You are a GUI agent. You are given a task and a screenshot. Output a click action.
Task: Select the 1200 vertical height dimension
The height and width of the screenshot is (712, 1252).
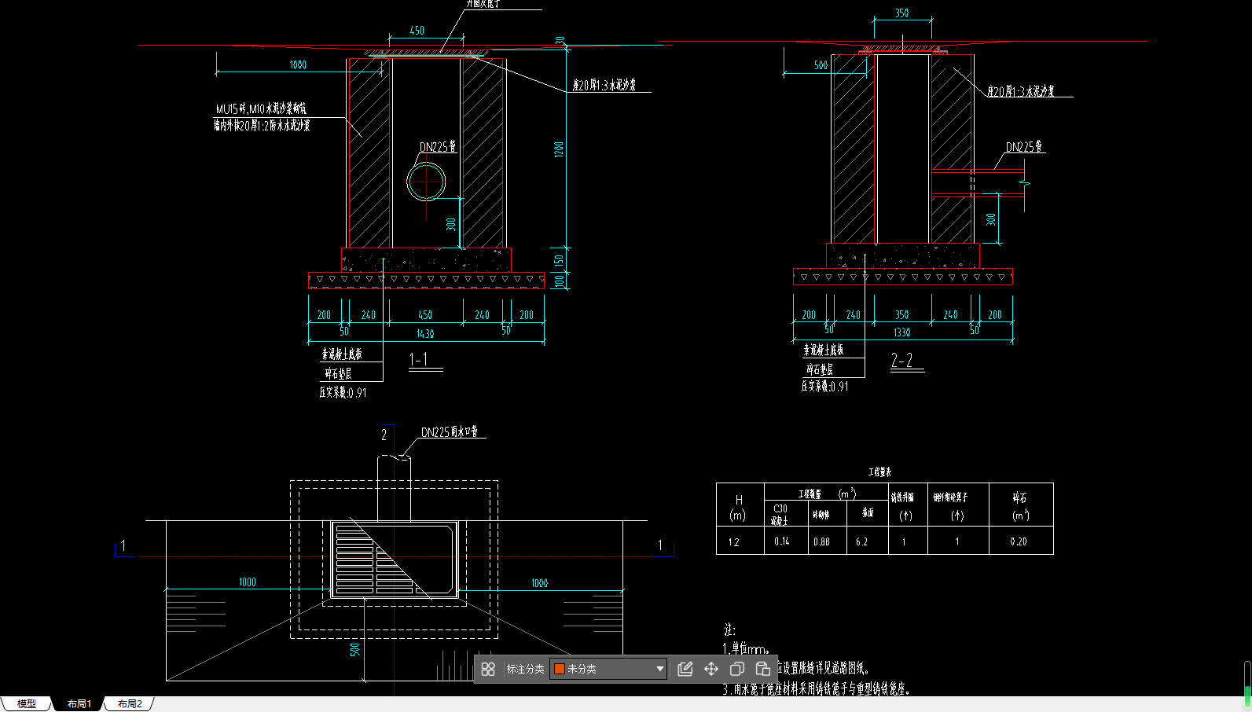point(559,149)
